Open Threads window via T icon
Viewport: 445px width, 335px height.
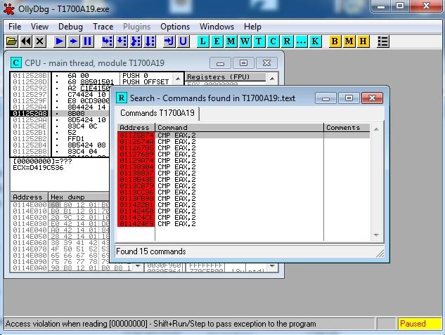[259, 41]
